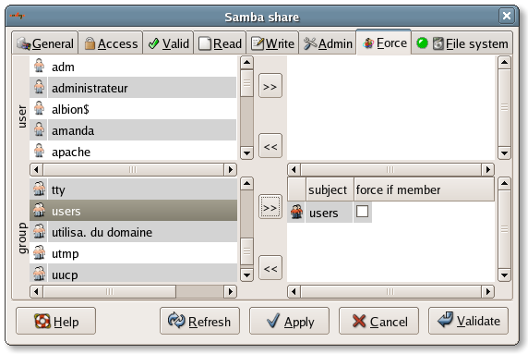Viewport: 528px width, 354px height.
Task: Apply the share settings
Action: 289,321
